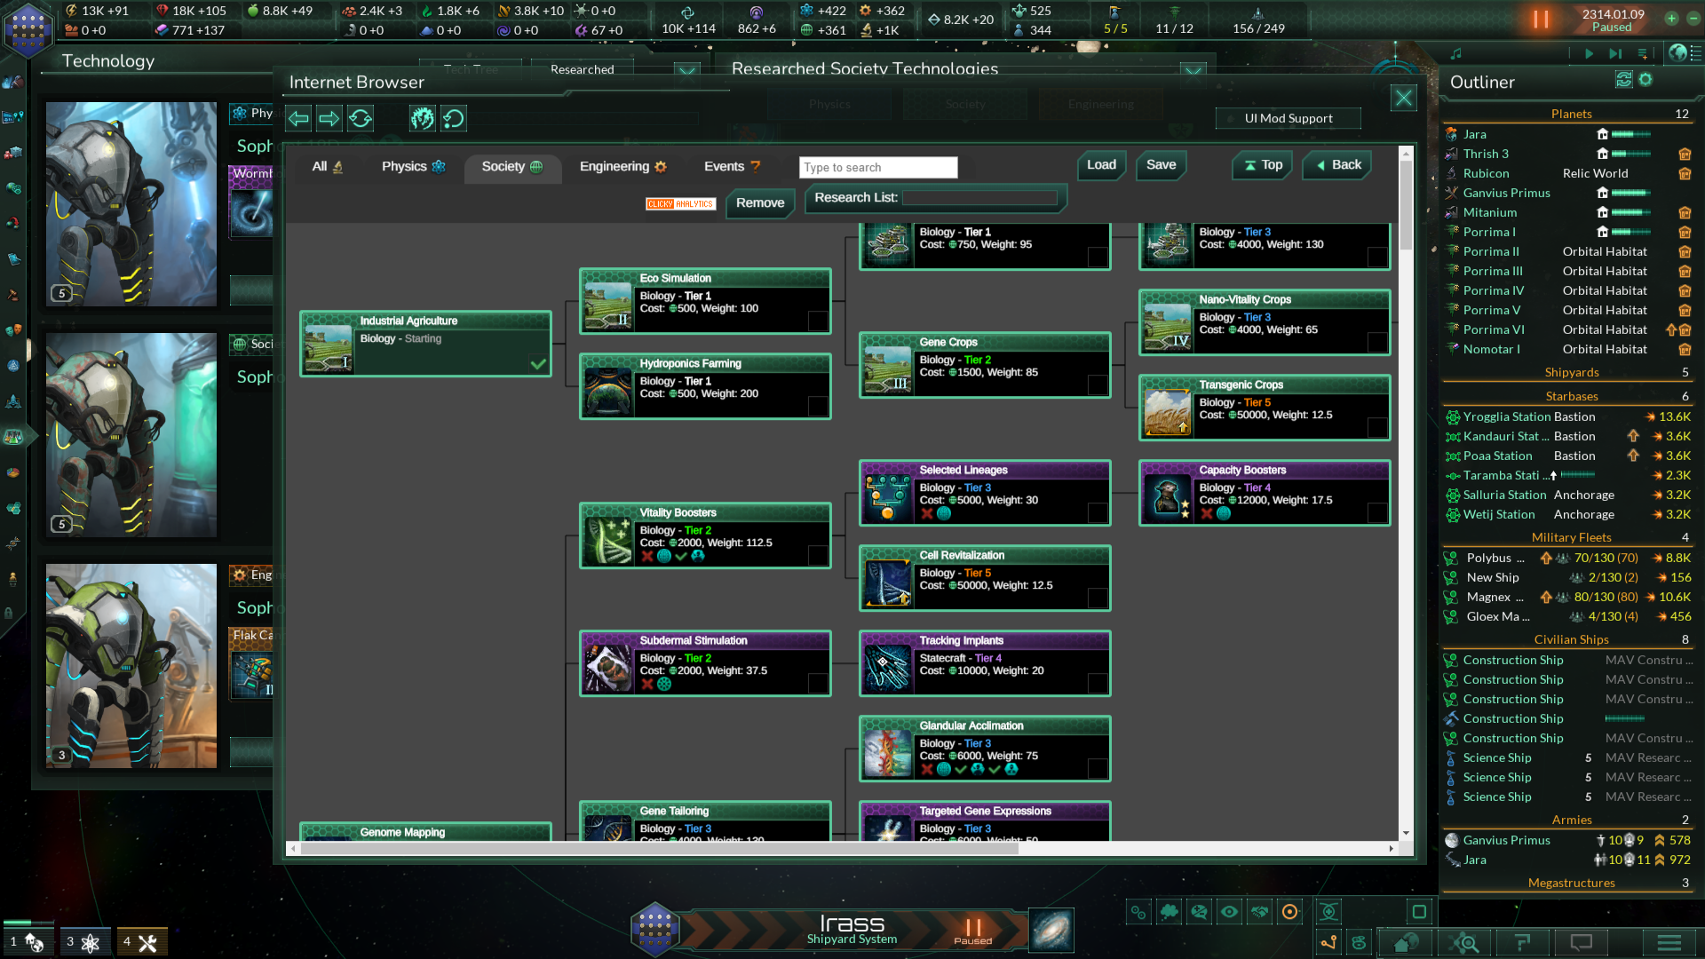Screen dimensions: 1705x959
Task: Open the Outliner settings gear icon
Action: (1647, 80)
